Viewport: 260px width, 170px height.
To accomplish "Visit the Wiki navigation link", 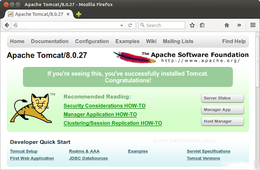I will 151,41.
